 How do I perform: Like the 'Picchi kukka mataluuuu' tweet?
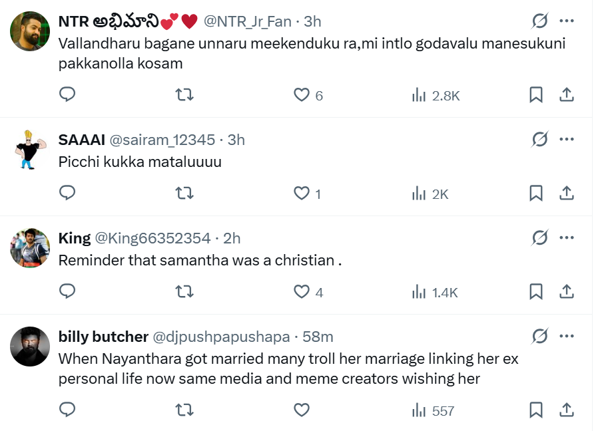coord(302,194)
